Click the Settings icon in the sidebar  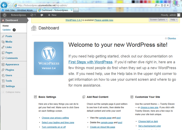click(3, 86)
